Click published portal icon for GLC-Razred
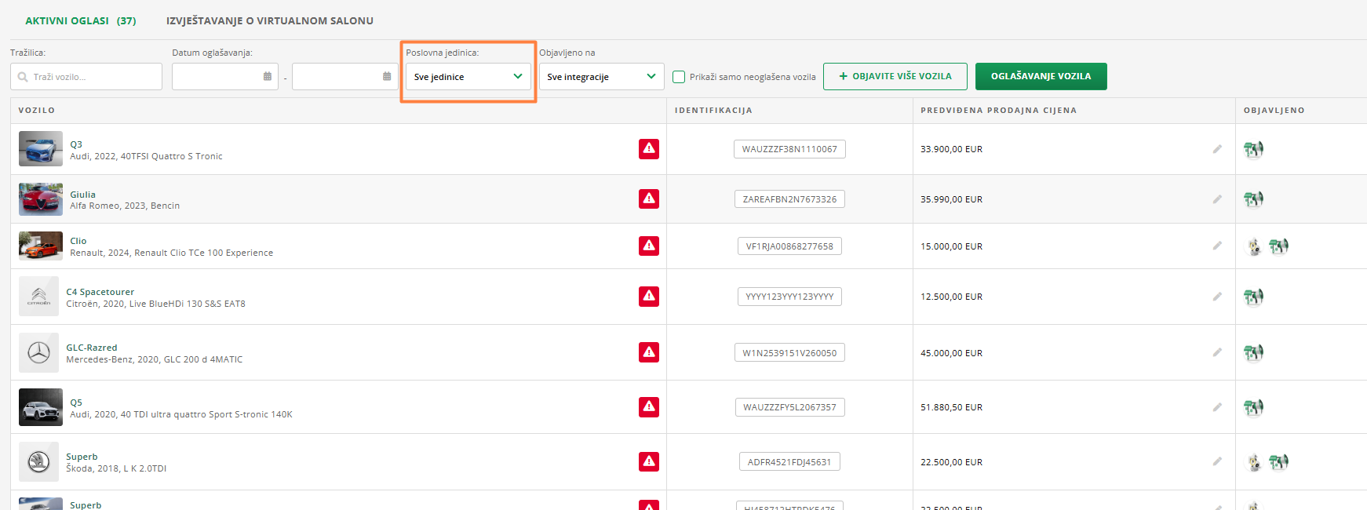 tap(1253, 353)
